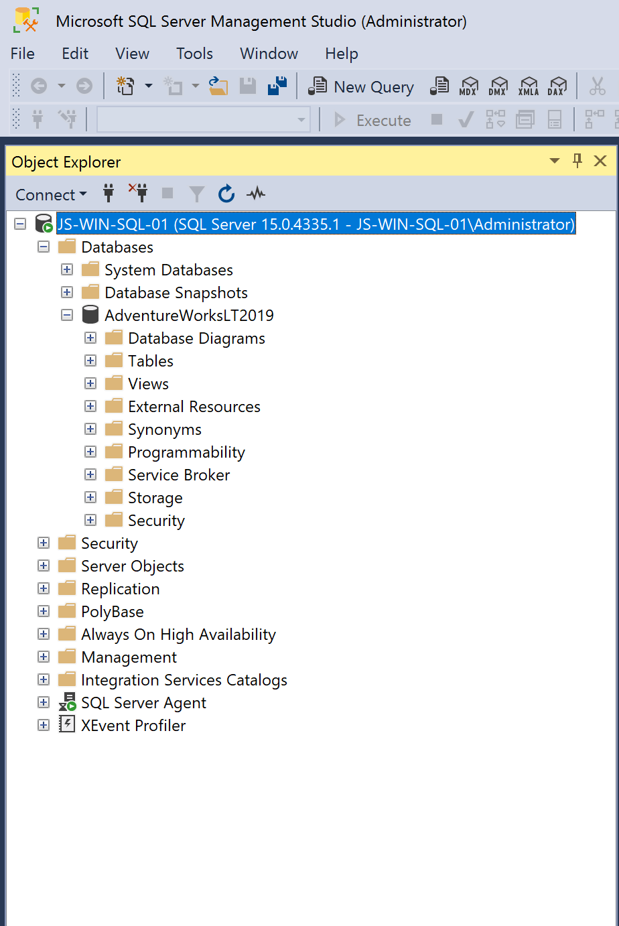Open XMLA query icon in toolbar
The height and width of the screenshot is (926, 619).
528,86
